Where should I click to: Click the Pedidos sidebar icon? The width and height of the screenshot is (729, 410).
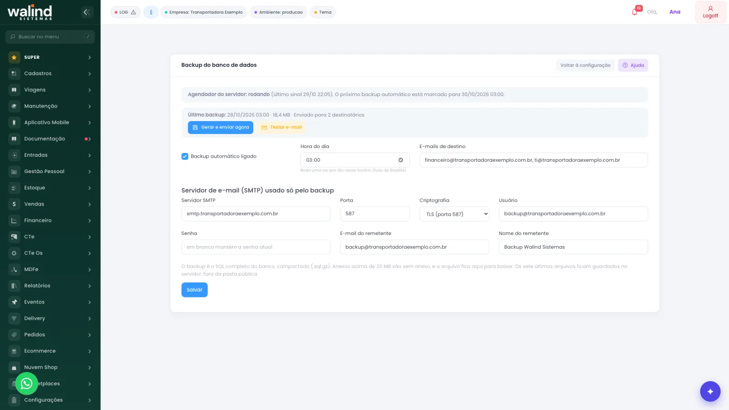click(14, 335)
